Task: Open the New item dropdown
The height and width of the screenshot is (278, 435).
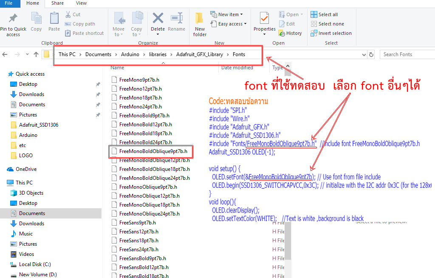Action: click(226, 14)
